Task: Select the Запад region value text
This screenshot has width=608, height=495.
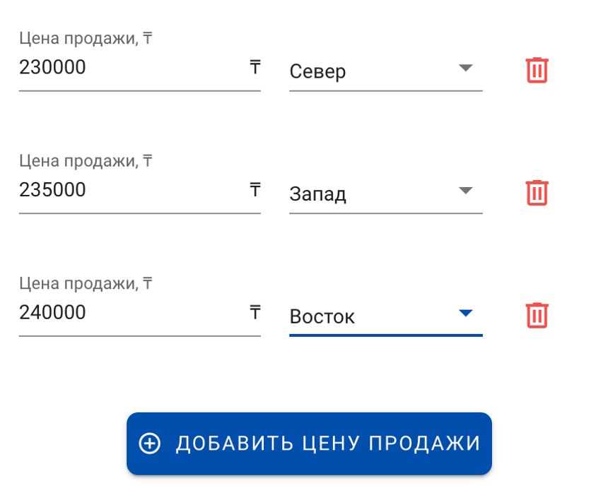Action: point(317,194)
